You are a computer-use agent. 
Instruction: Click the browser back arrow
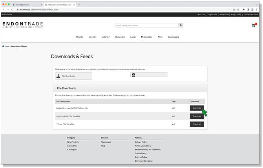(x=4, y=9)
